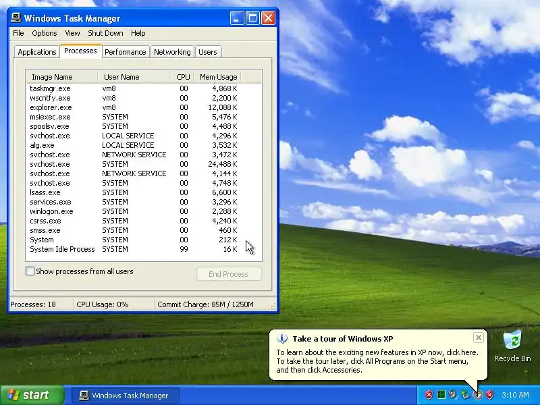Click the red security shield beside the CPU meter
The image size is (540, 405).
click(x=429, y=394)
